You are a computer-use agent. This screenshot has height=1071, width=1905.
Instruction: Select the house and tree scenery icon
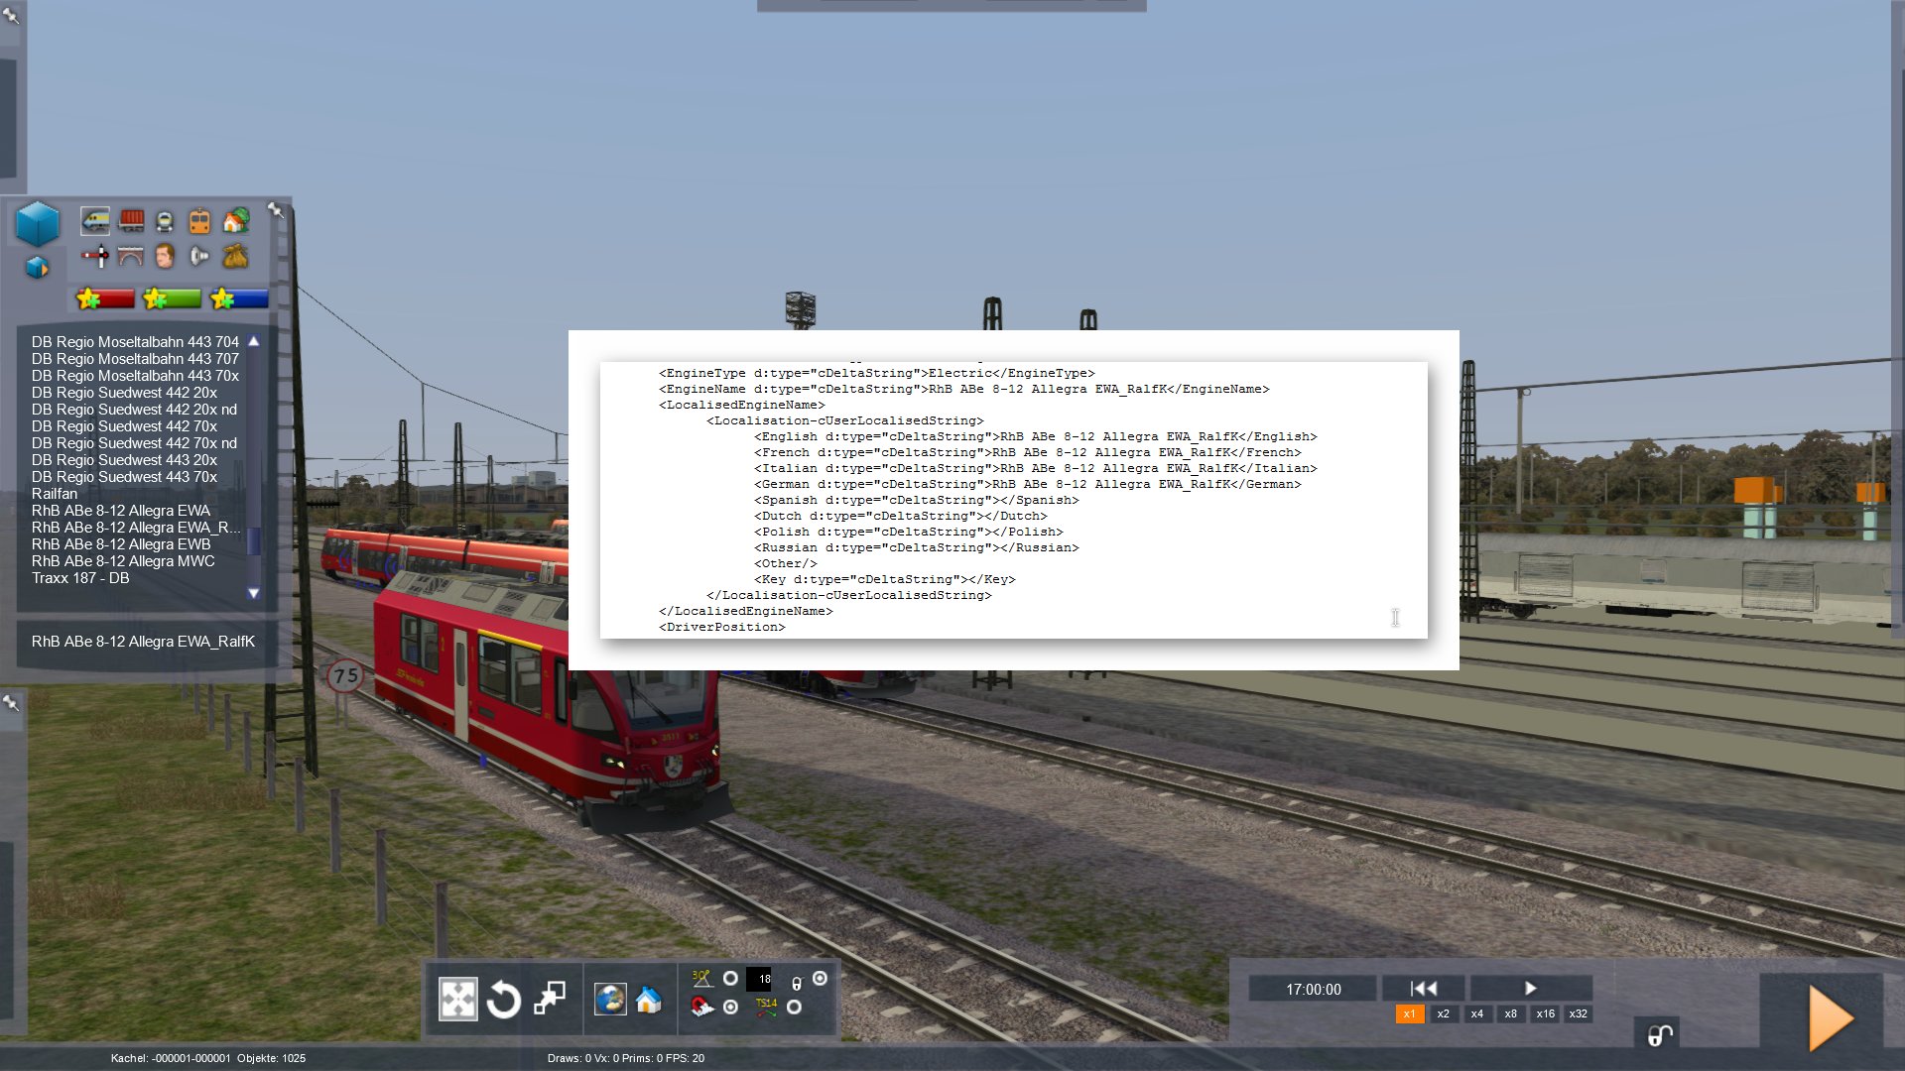tap(235, 220)
